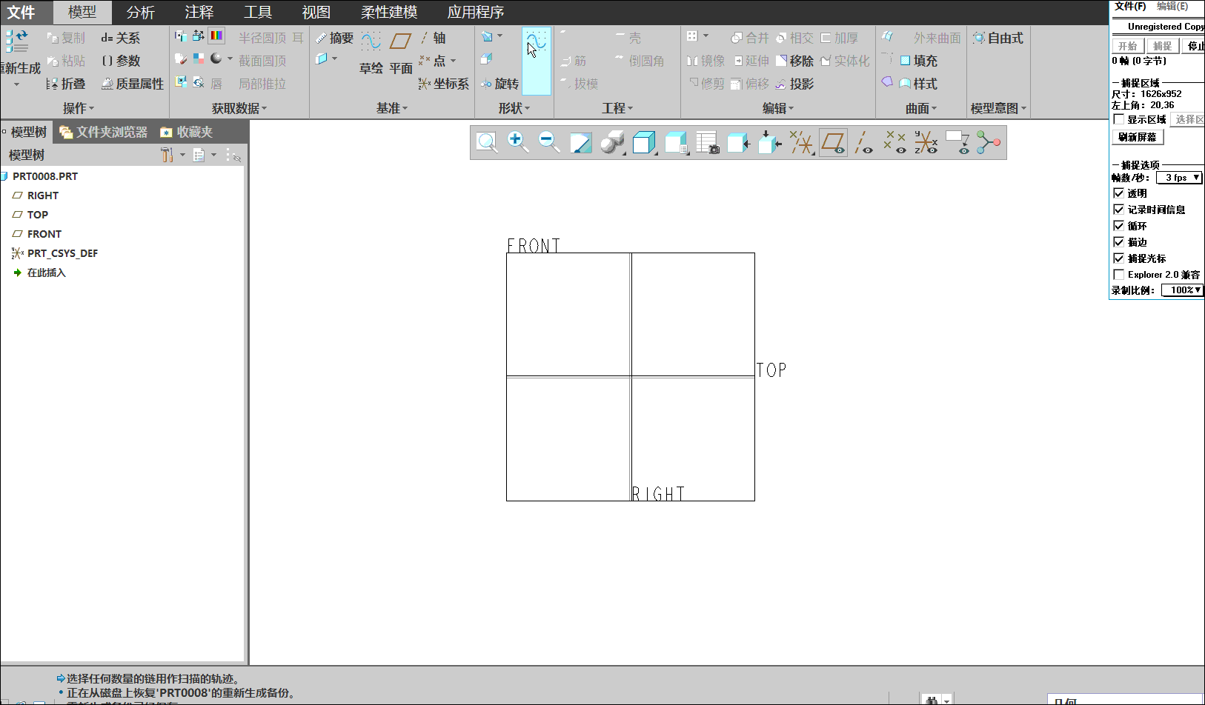
Task: Enable the 显示区域 checkbox
Action: [1119, 119]
